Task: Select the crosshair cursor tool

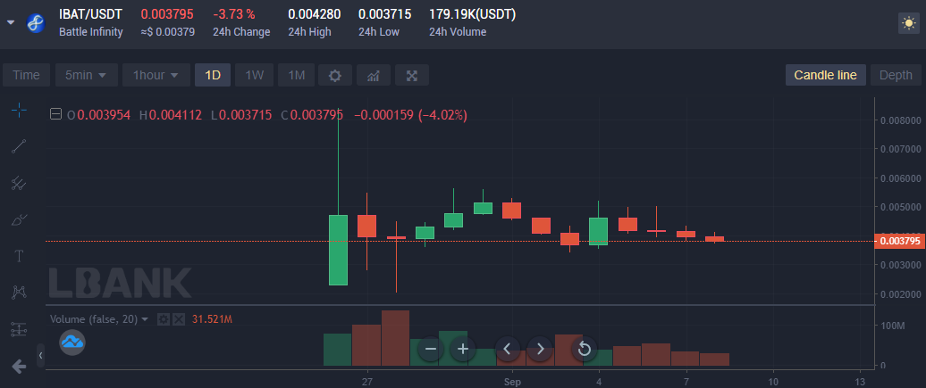Action: 19,110
